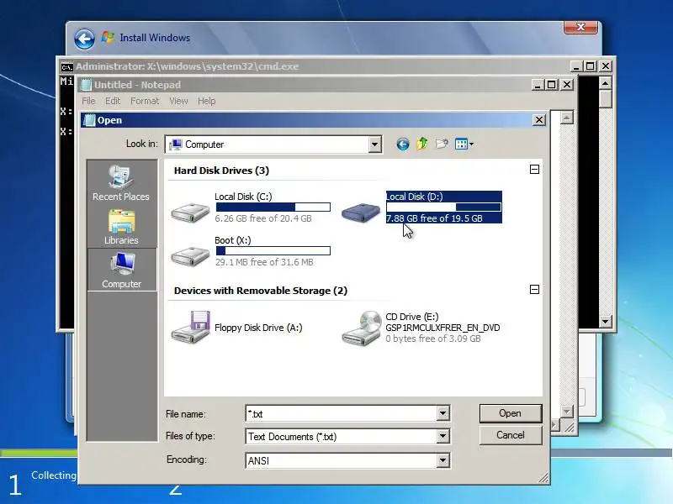673x504 pixels.
Task: Expand the Encoding dropdown
Action: click(443, 460)
